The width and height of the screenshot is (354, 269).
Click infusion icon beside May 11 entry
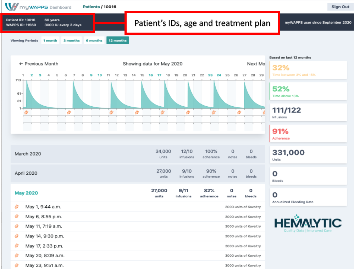16,226
